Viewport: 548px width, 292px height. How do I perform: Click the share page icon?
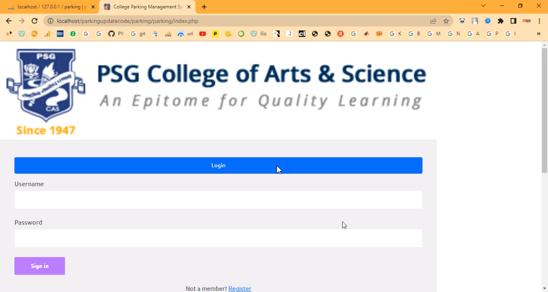tap(433, 21)
